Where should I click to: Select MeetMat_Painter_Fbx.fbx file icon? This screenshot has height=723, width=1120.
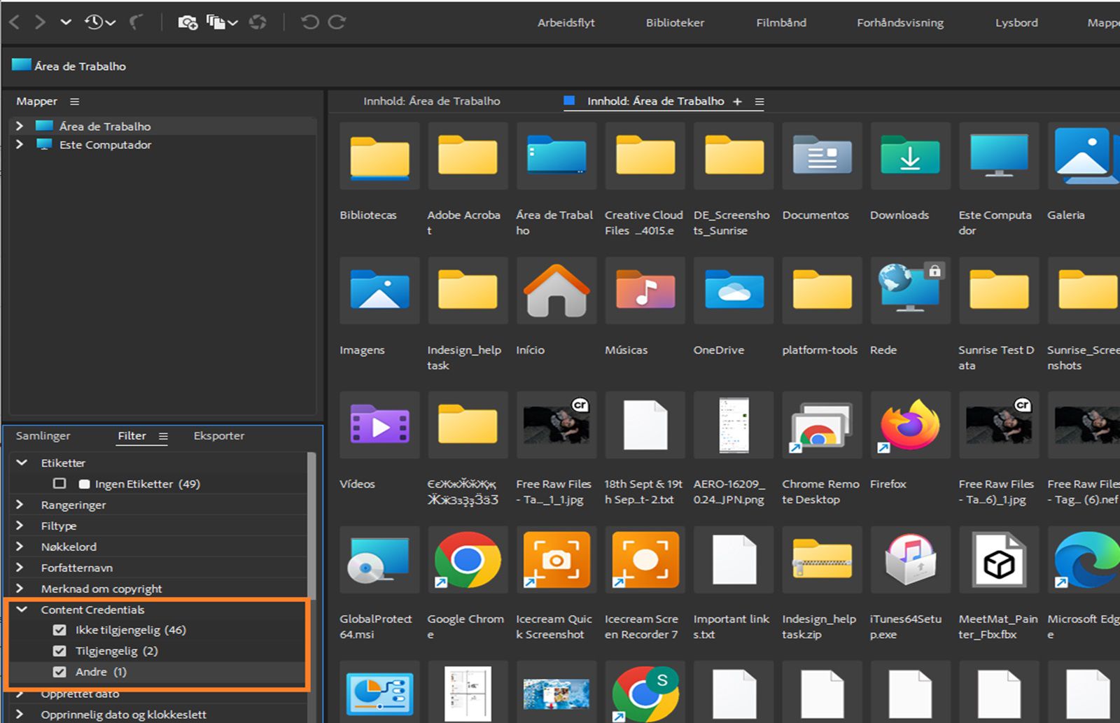click(999, 560)
